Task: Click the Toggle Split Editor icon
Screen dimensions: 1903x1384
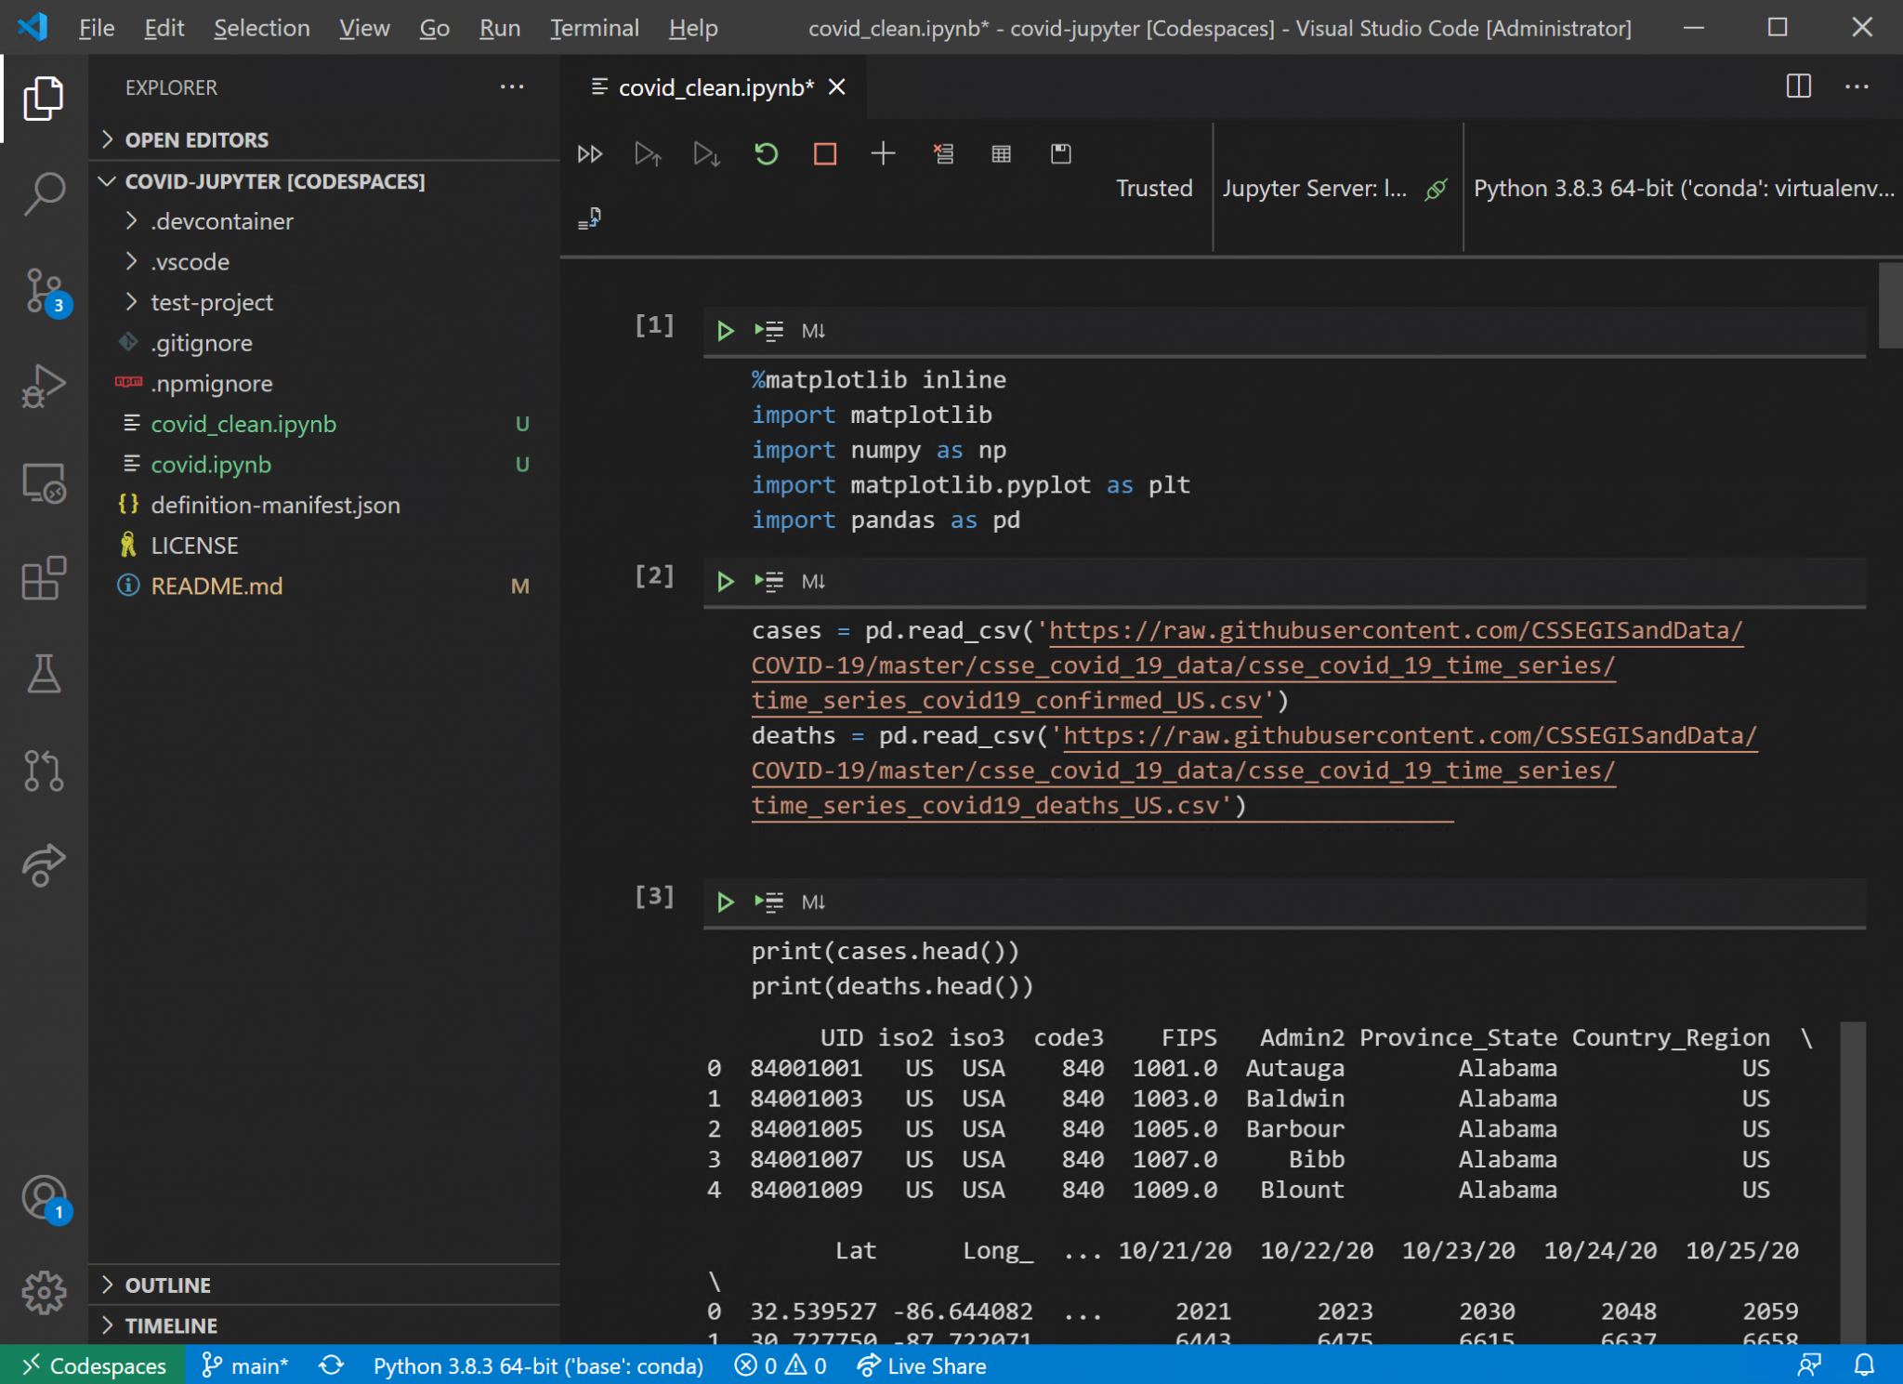Action: click(1800, 87)
